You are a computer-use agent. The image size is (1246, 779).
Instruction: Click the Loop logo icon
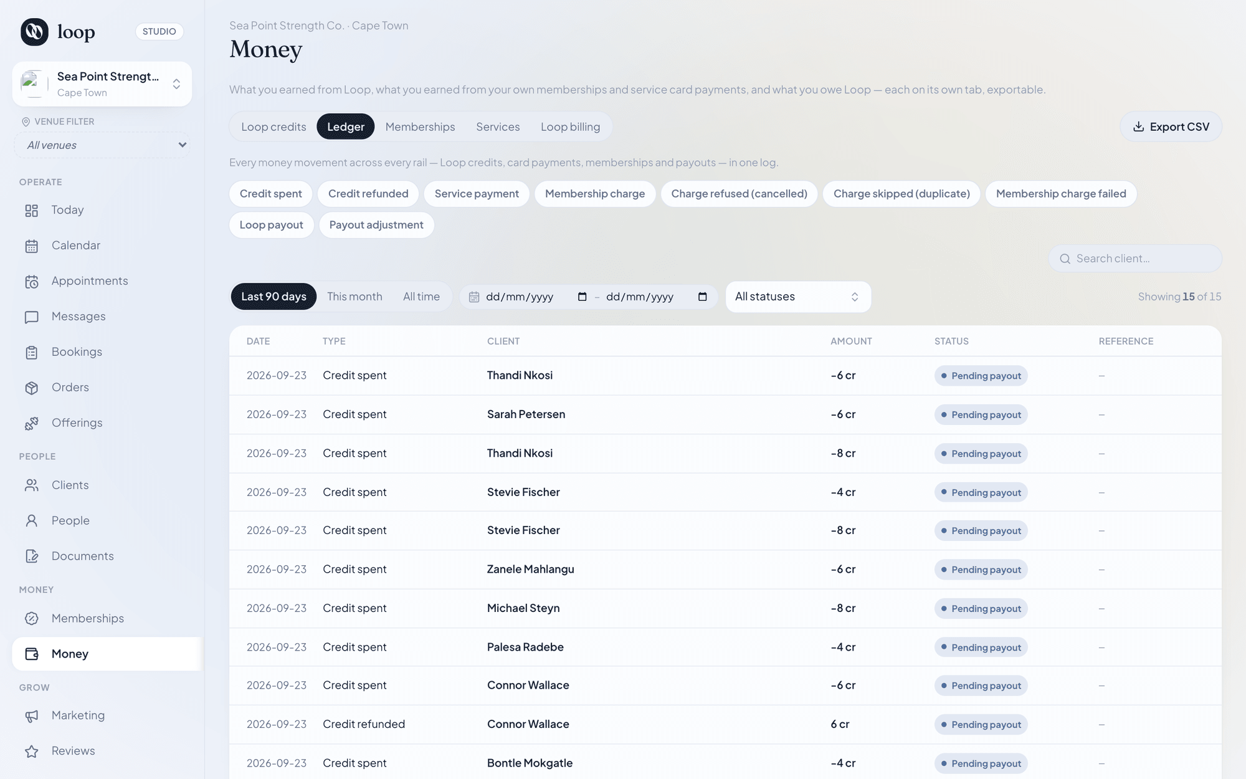pyautogui.click(x=34, y=32)
